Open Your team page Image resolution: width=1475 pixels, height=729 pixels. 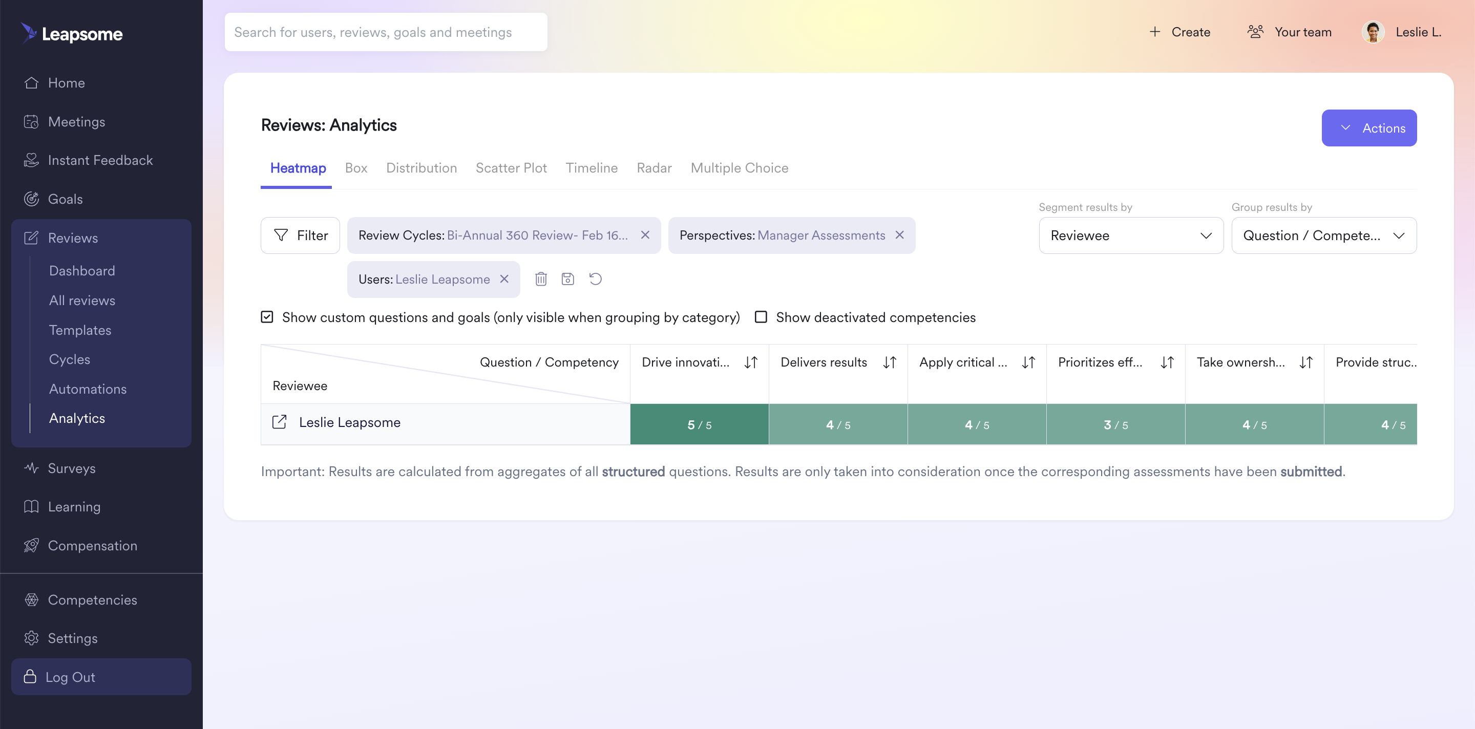click(1290, 32)
